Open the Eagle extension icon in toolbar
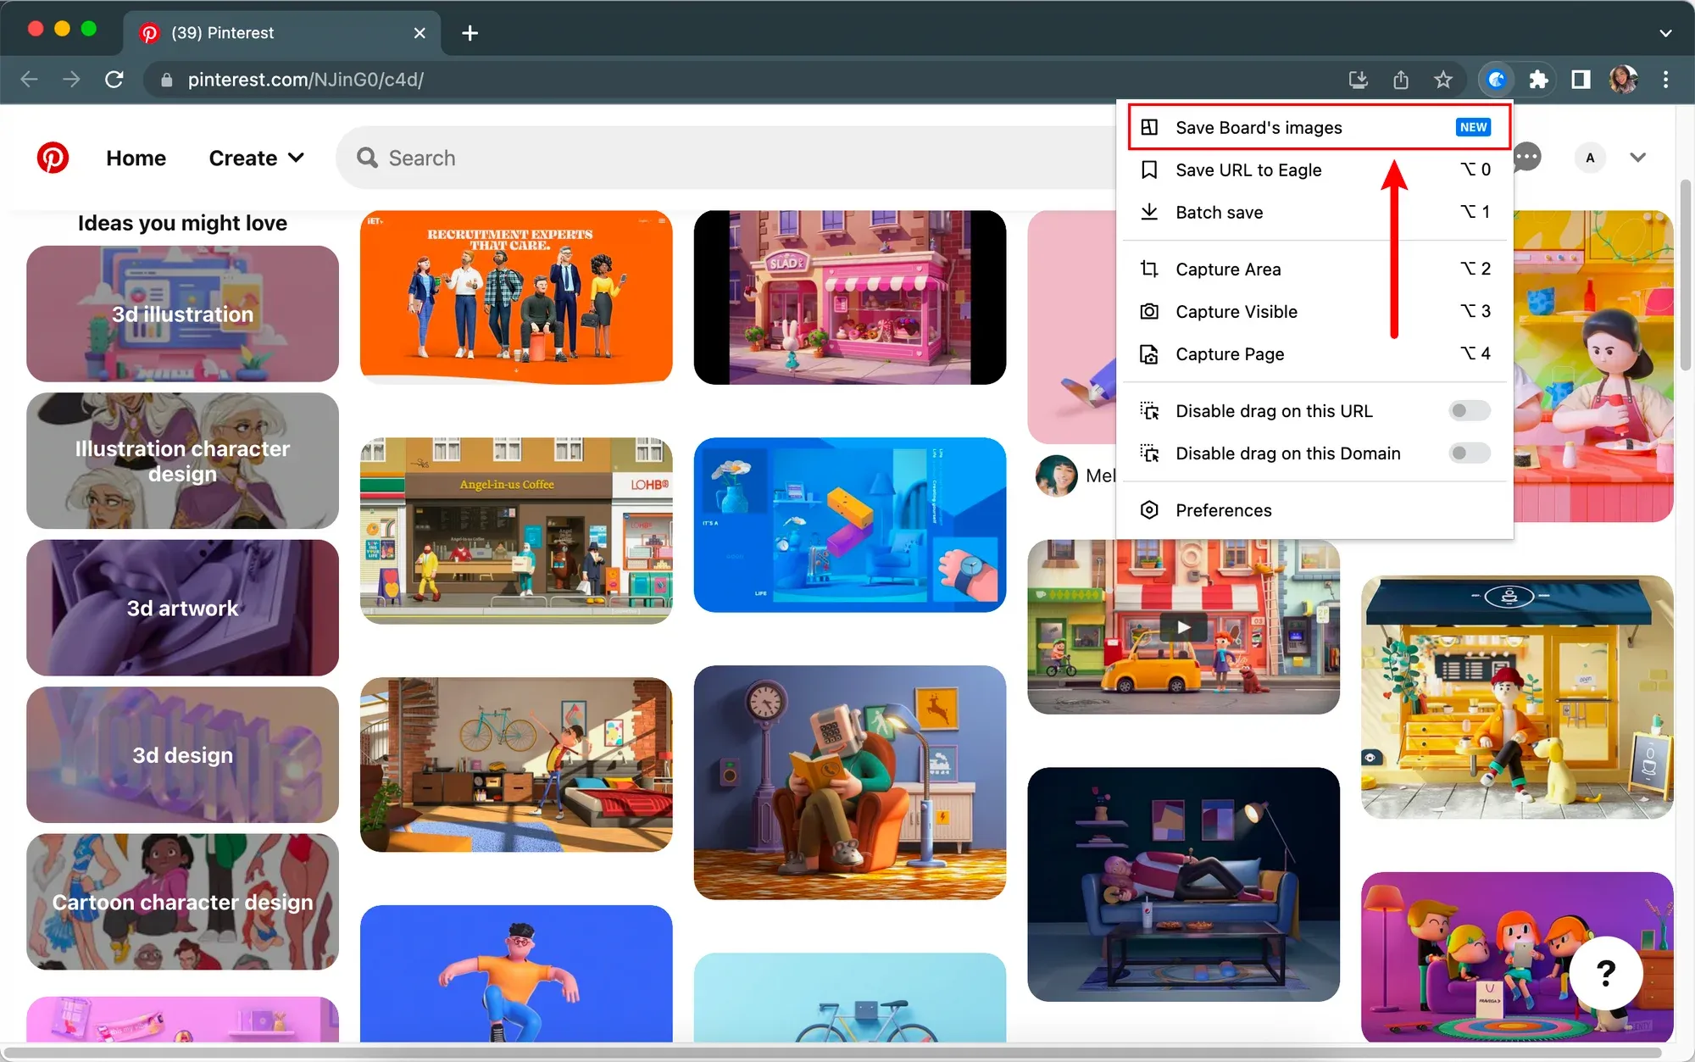The height and width of the screenshot is (1062, 1695). point(1497,80)
